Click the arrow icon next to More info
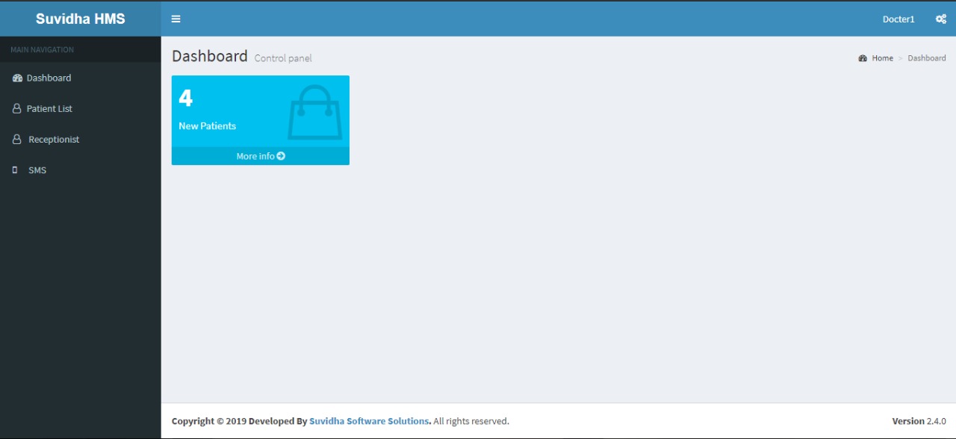Viewport: 956px width, 439px height. point(280,156)
